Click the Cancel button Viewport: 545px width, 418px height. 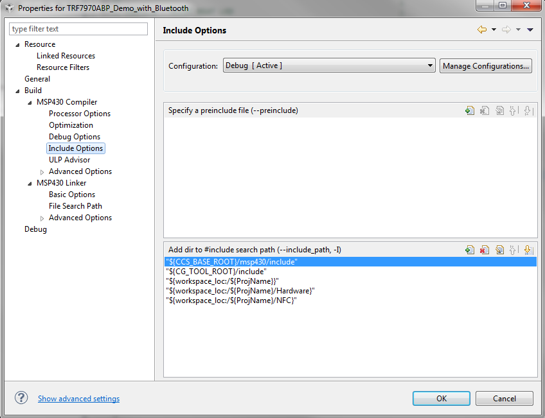coord(505,398)
